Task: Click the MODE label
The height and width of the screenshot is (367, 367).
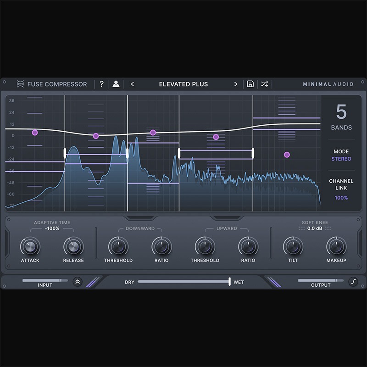Action: click(341, 152)
